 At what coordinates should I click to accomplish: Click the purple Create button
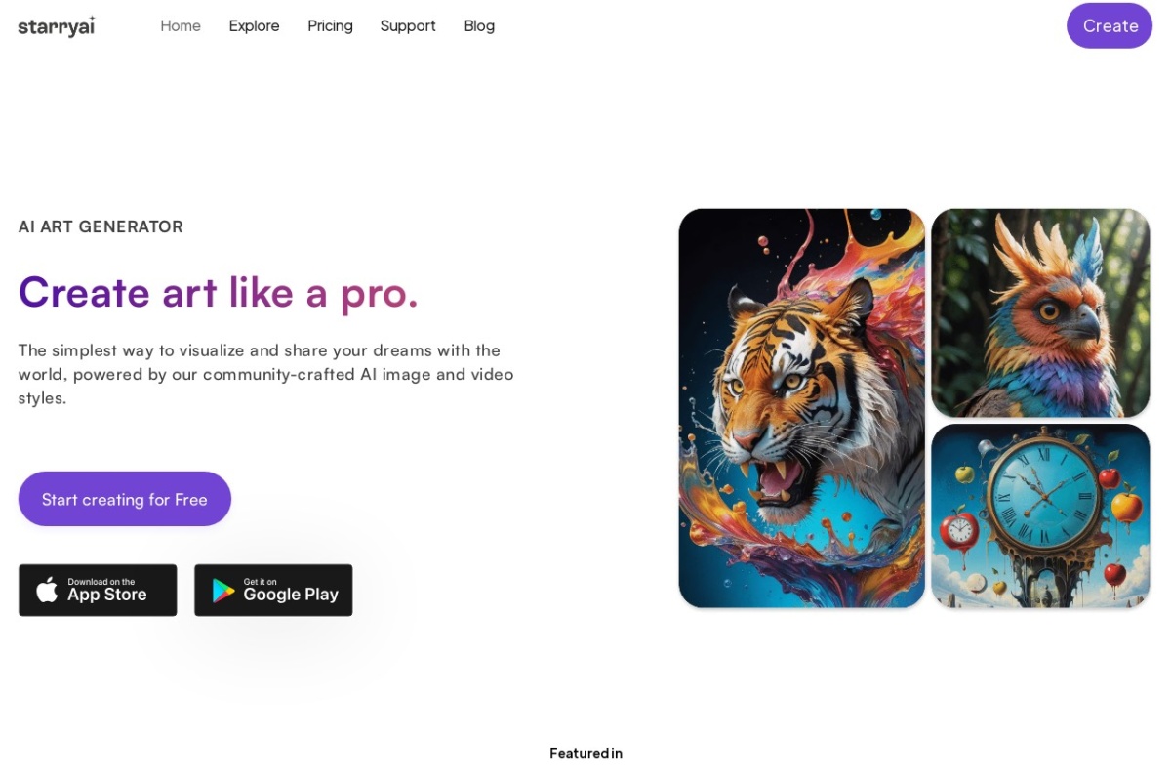coord(1110,25)
